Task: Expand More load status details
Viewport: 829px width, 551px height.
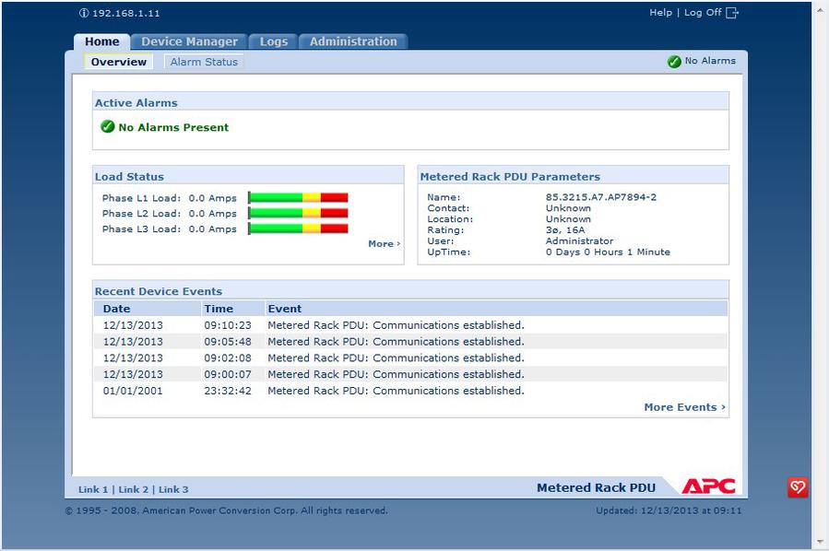Action: tap(384, 244)
